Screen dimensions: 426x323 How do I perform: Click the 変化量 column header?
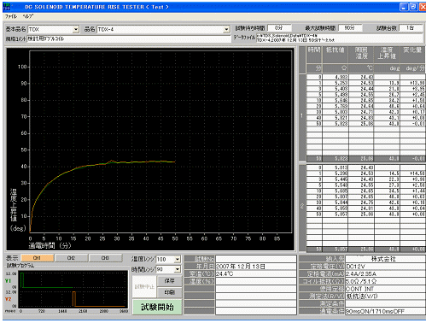412,54
